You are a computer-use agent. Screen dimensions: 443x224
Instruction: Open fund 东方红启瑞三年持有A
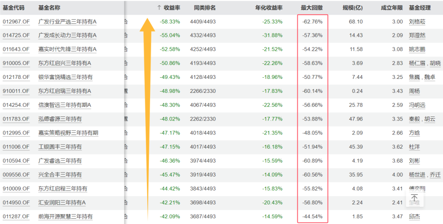pyautogui.click(x=65, y=91)
